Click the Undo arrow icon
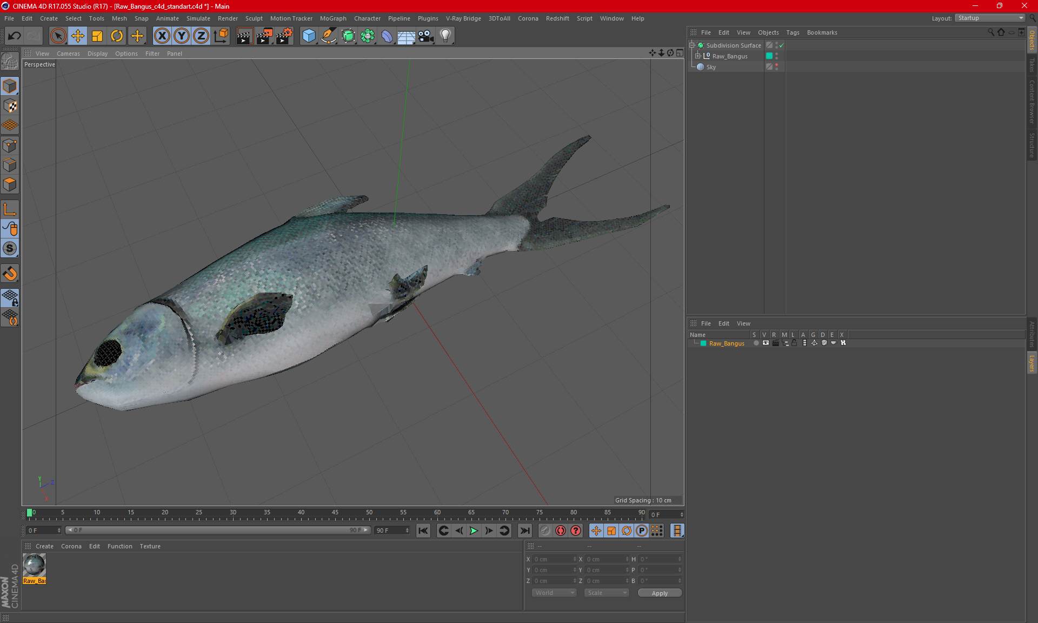This screenshot has height=623, width=1038. [x=15, y=36]
